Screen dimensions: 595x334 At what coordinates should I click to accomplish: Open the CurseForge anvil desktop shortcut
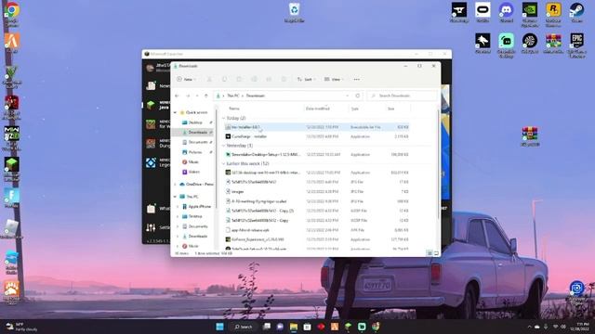tap(459, 12)
